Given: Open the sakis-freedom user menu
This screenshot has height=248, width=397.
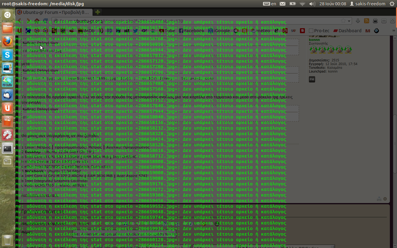Looking at the screenshot, I should pos(367,4).
